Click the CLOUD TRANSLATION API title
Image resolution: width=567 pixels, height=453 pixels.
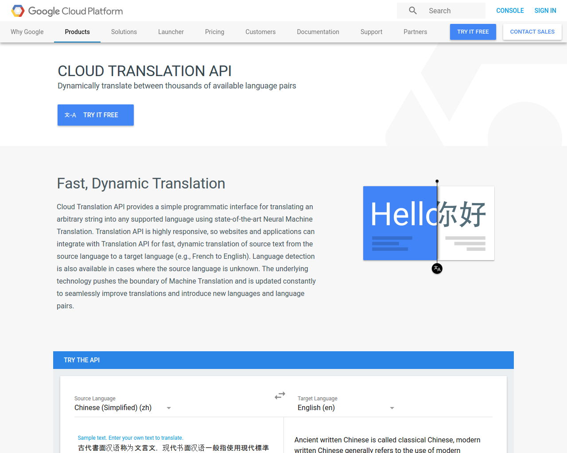click(x=144, y=71)
